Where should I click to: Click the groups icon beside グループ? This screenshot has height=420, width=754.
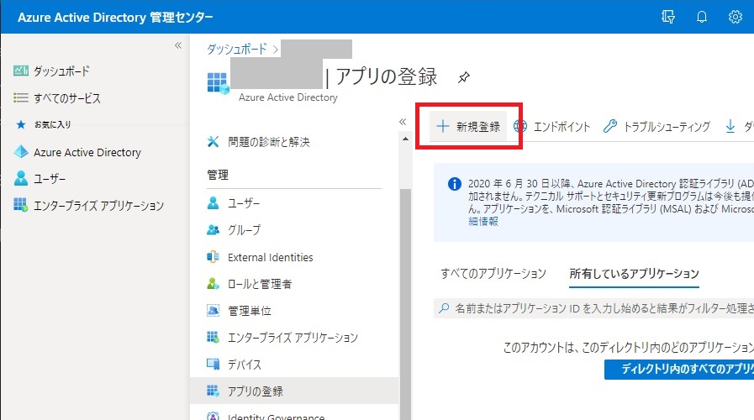click(x=213, y=229)
